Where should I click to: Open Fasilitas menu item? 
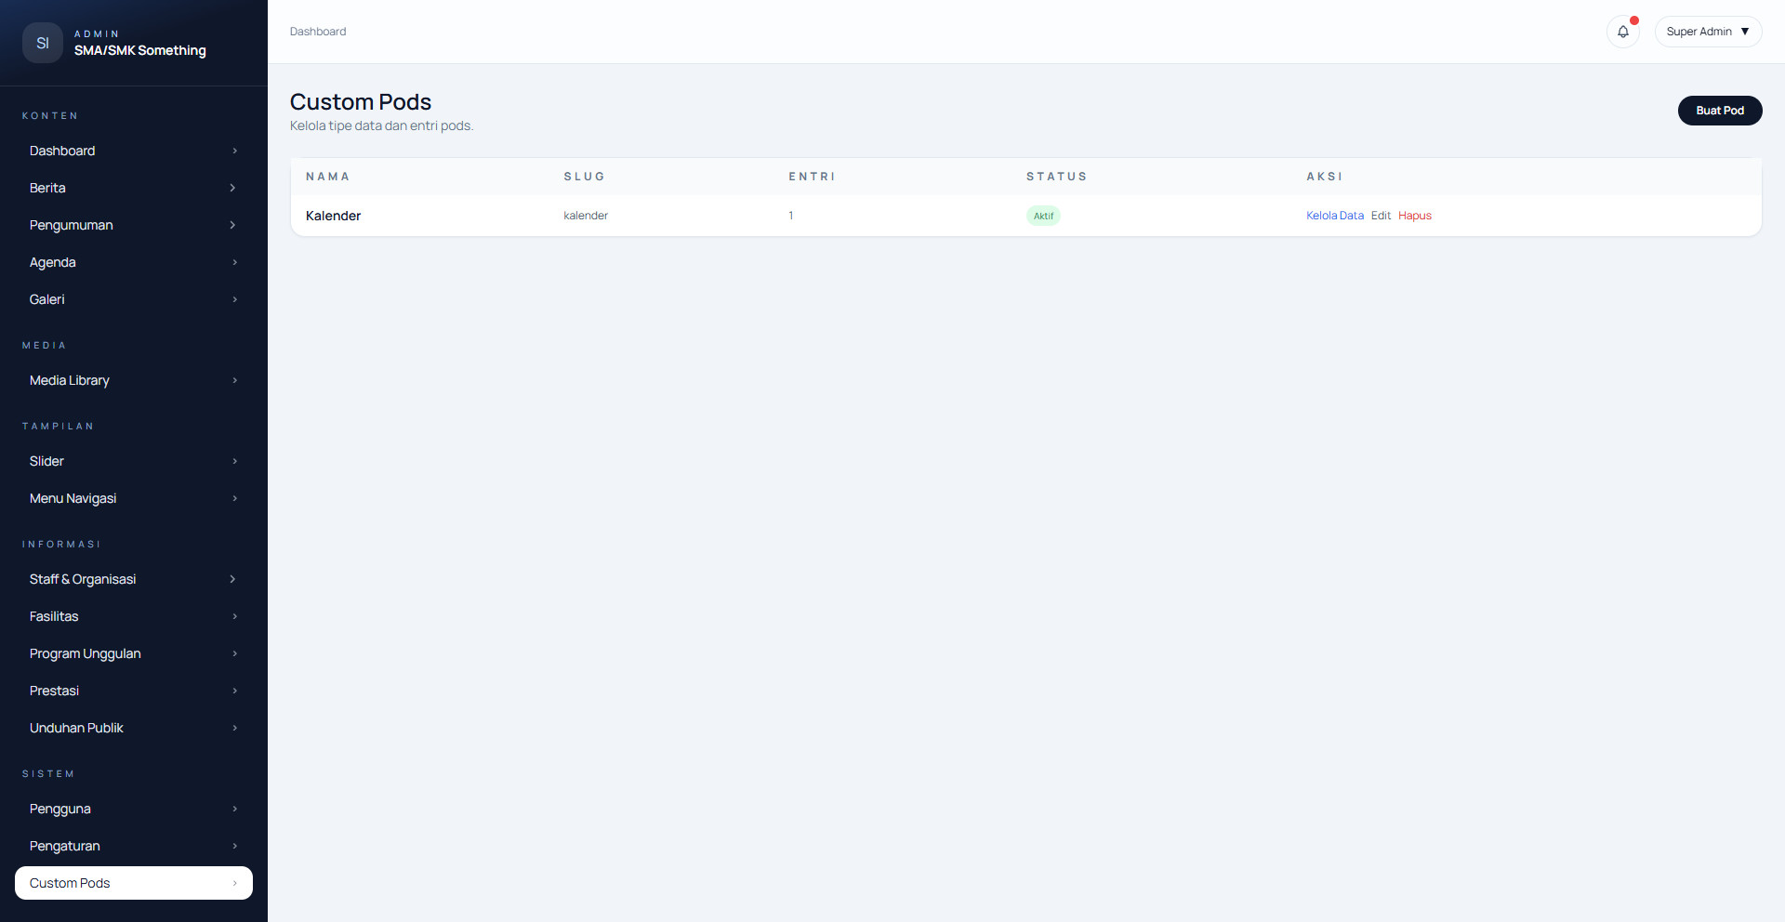134,616
